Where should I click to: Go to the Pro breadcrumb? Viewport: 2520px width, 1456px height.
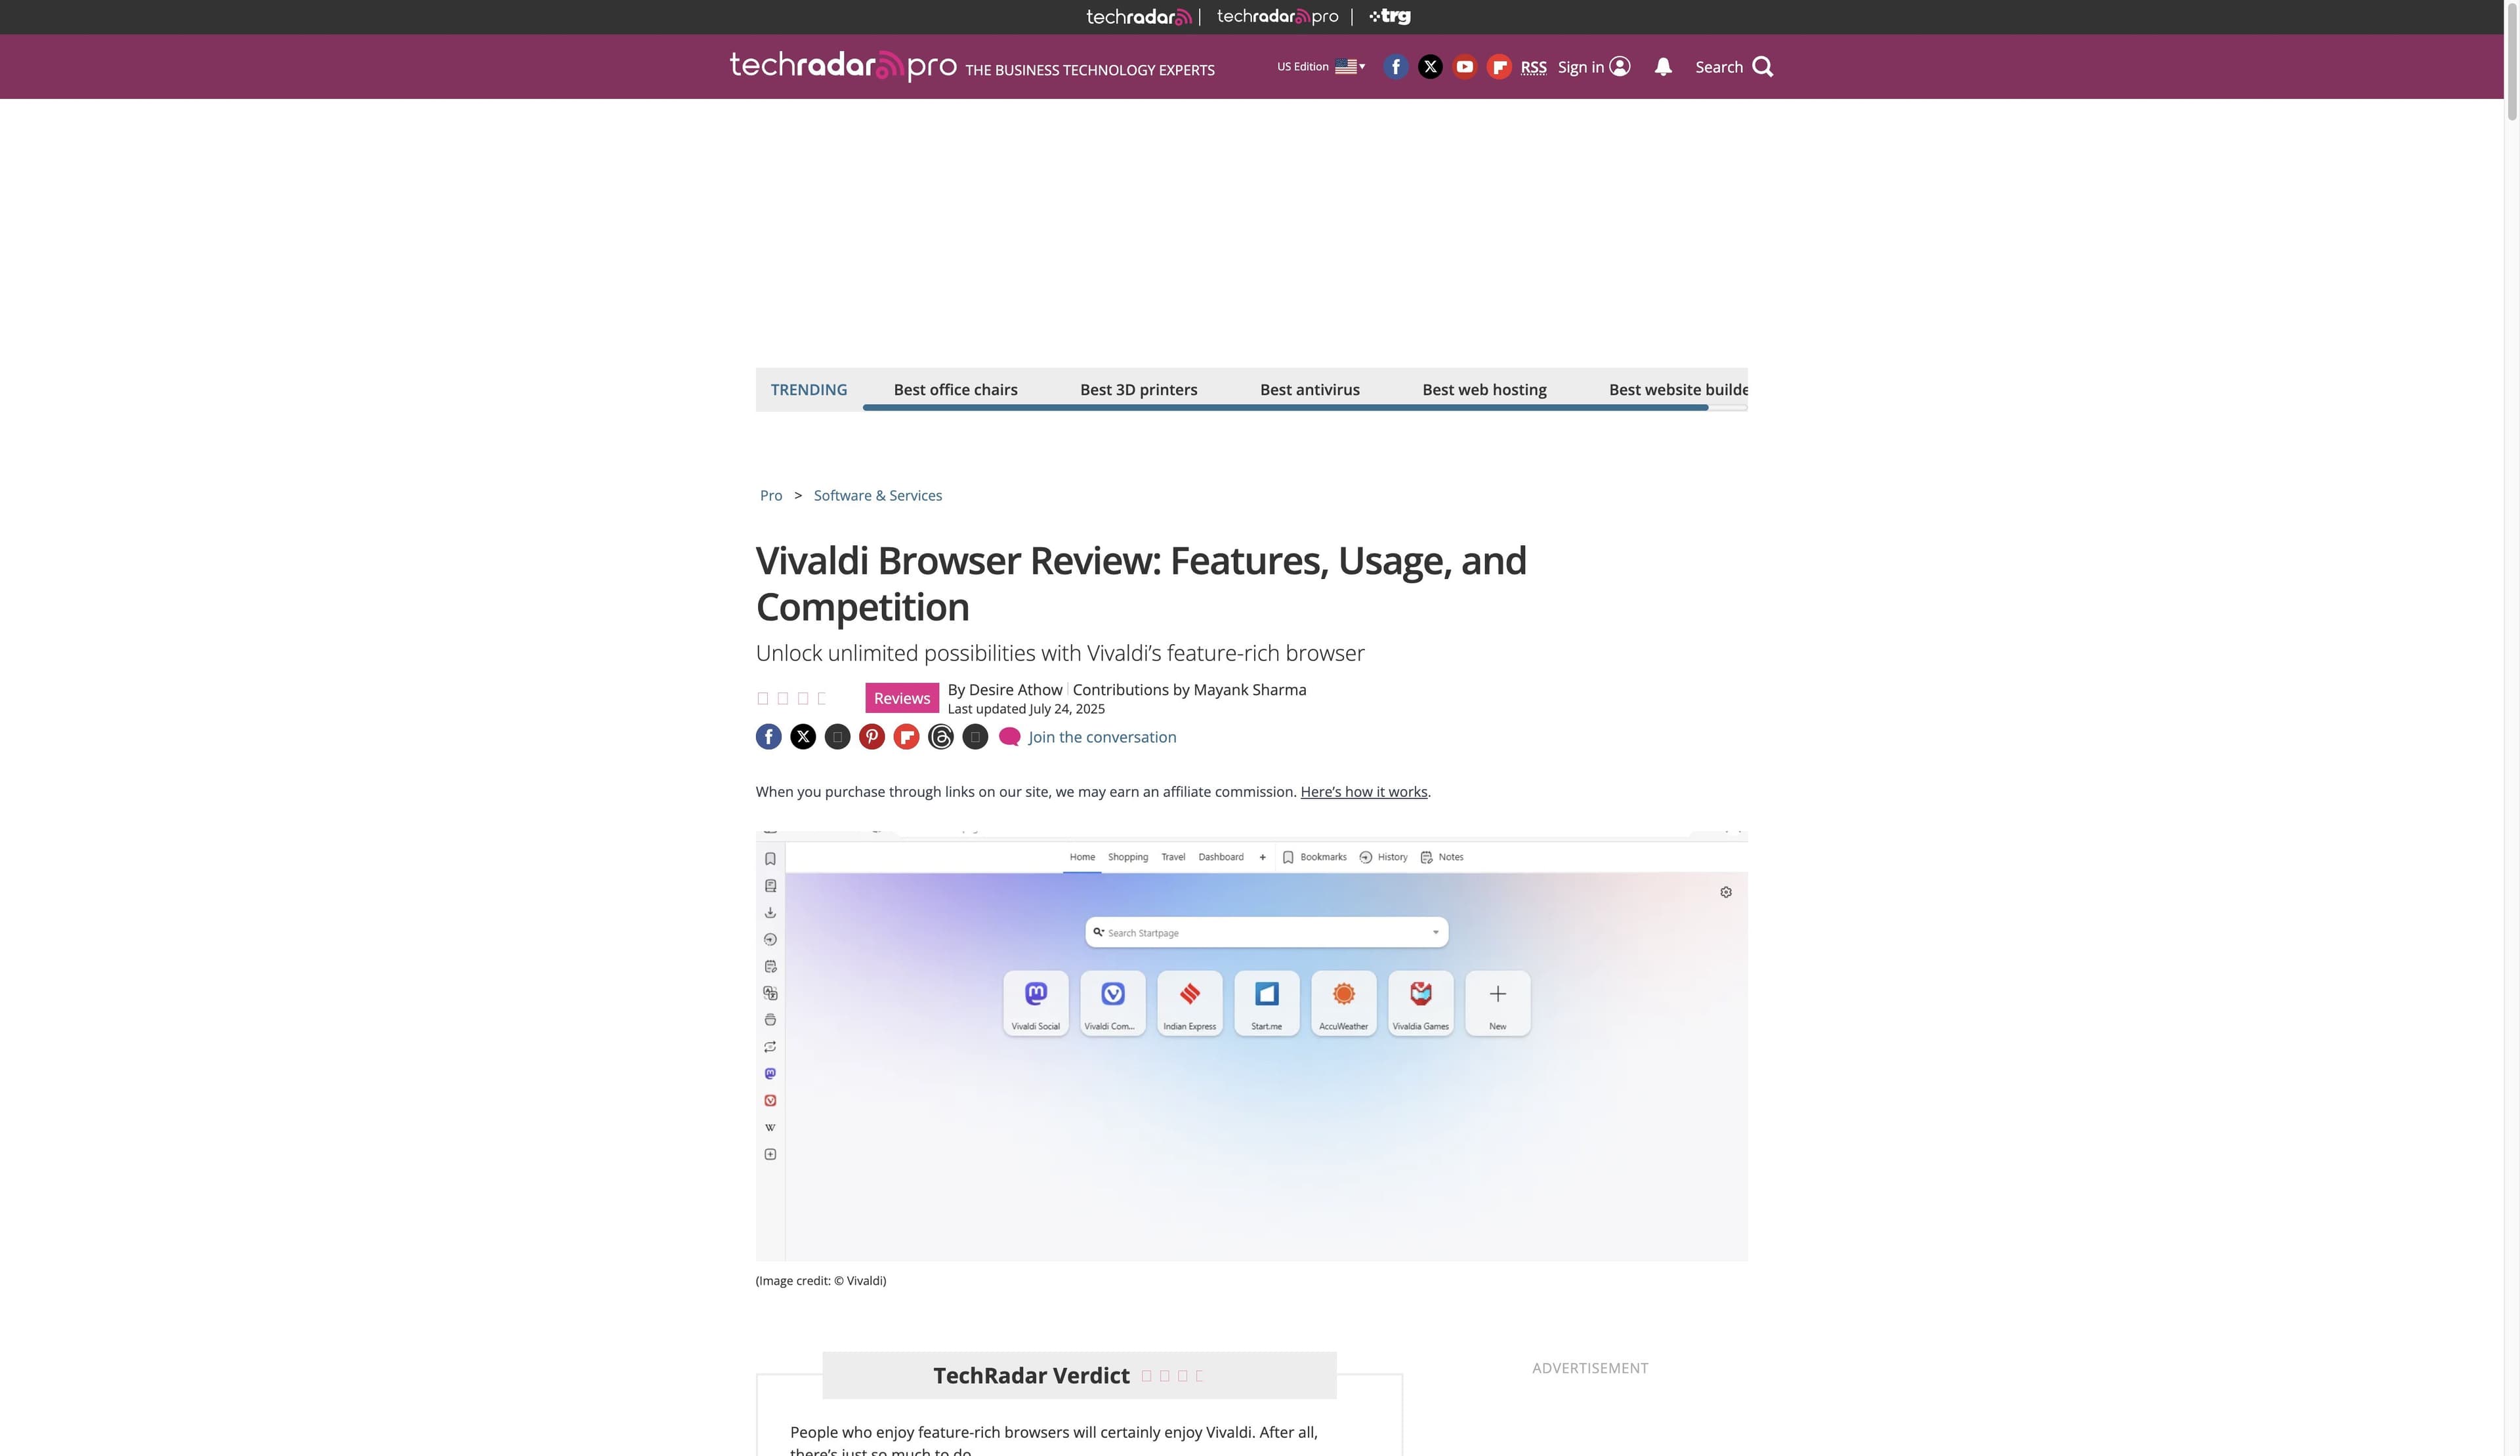point(771,496)
